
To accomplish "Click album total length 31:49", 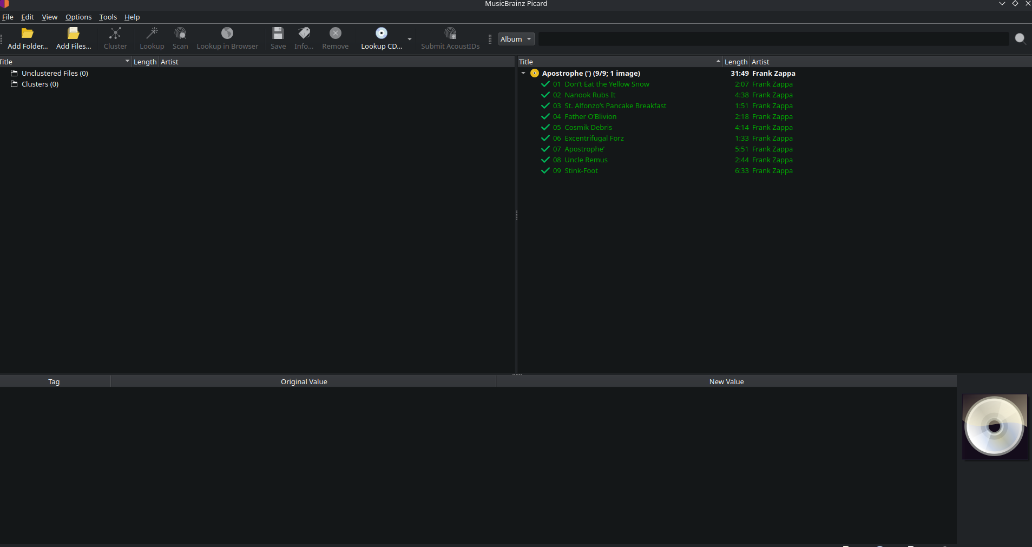I will pos(740,73).
